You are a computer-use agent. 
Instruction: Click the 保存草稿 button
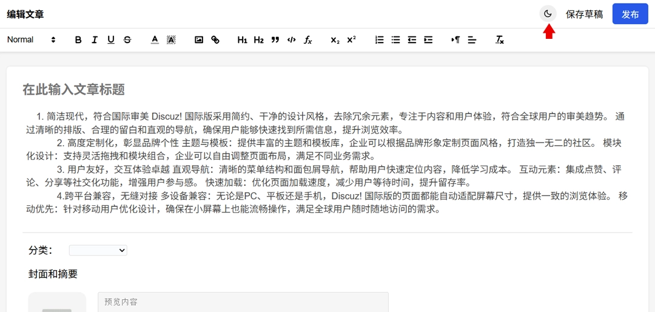[x=584, y=14]
